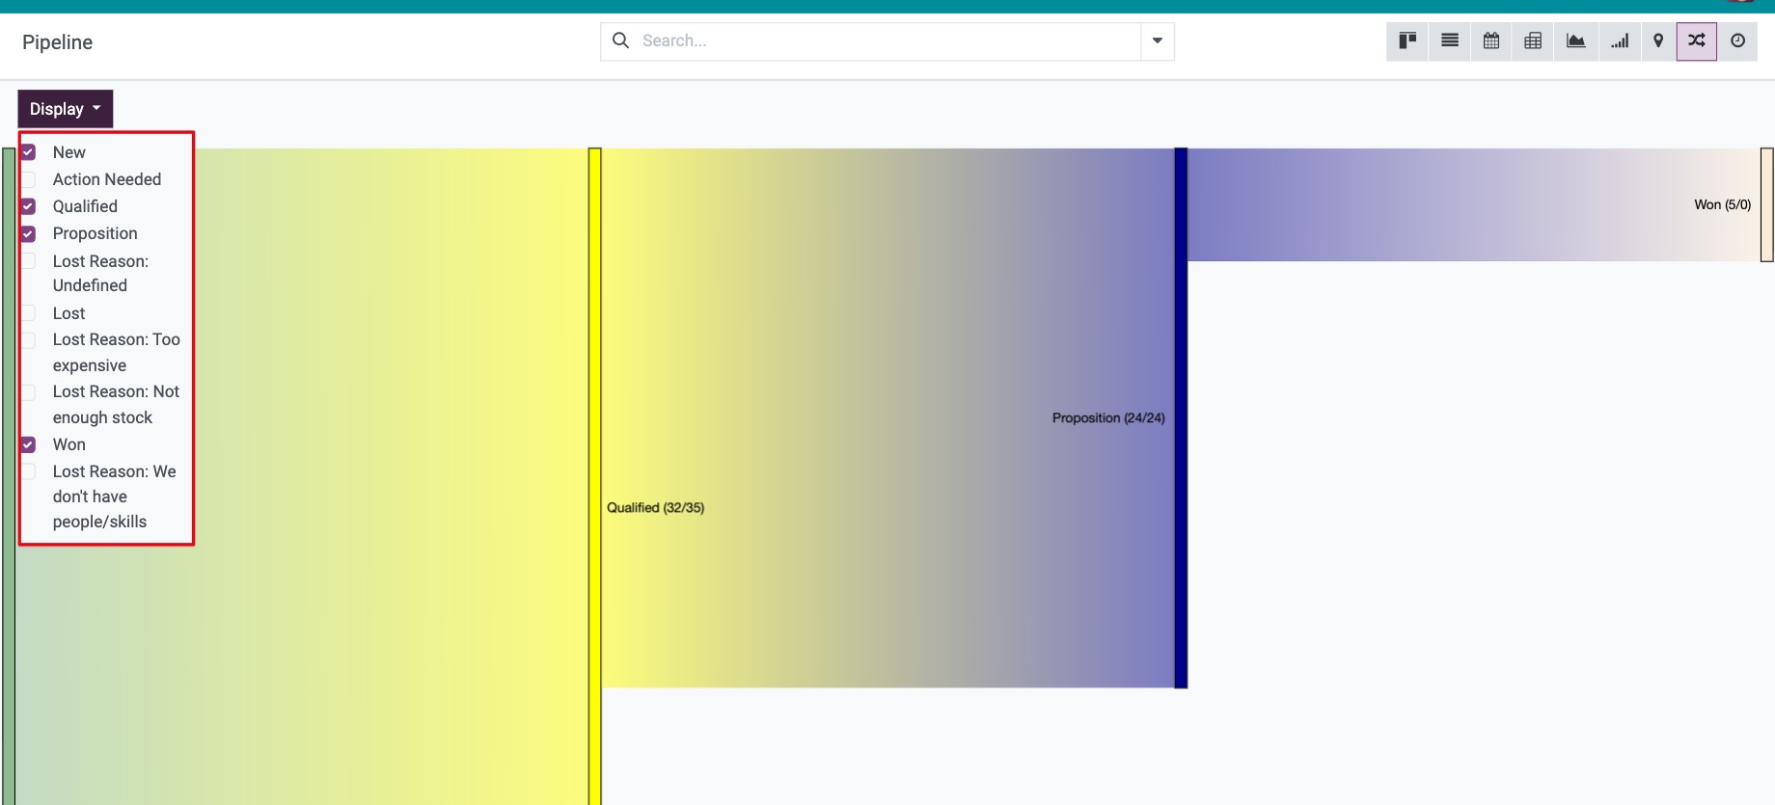The width and height of the screenshot is (1775, 805).
Task: Open the Cohort bar-signal view
Action: pos(1619,41)
